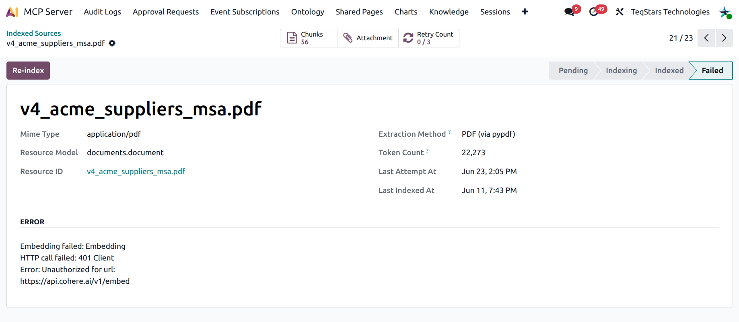Click the Last Indexed At value Jun 11
This screenshot has width=739, height=322.
coord(489,190)
